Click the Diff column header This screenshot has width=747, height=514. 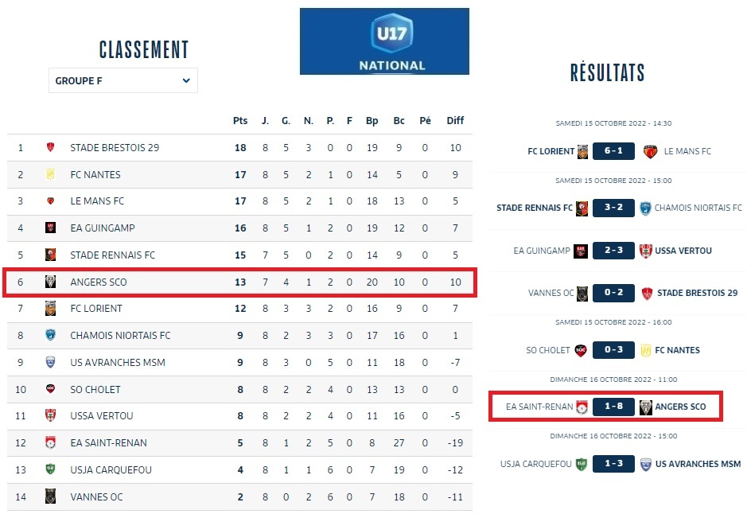tap(455, 121)
